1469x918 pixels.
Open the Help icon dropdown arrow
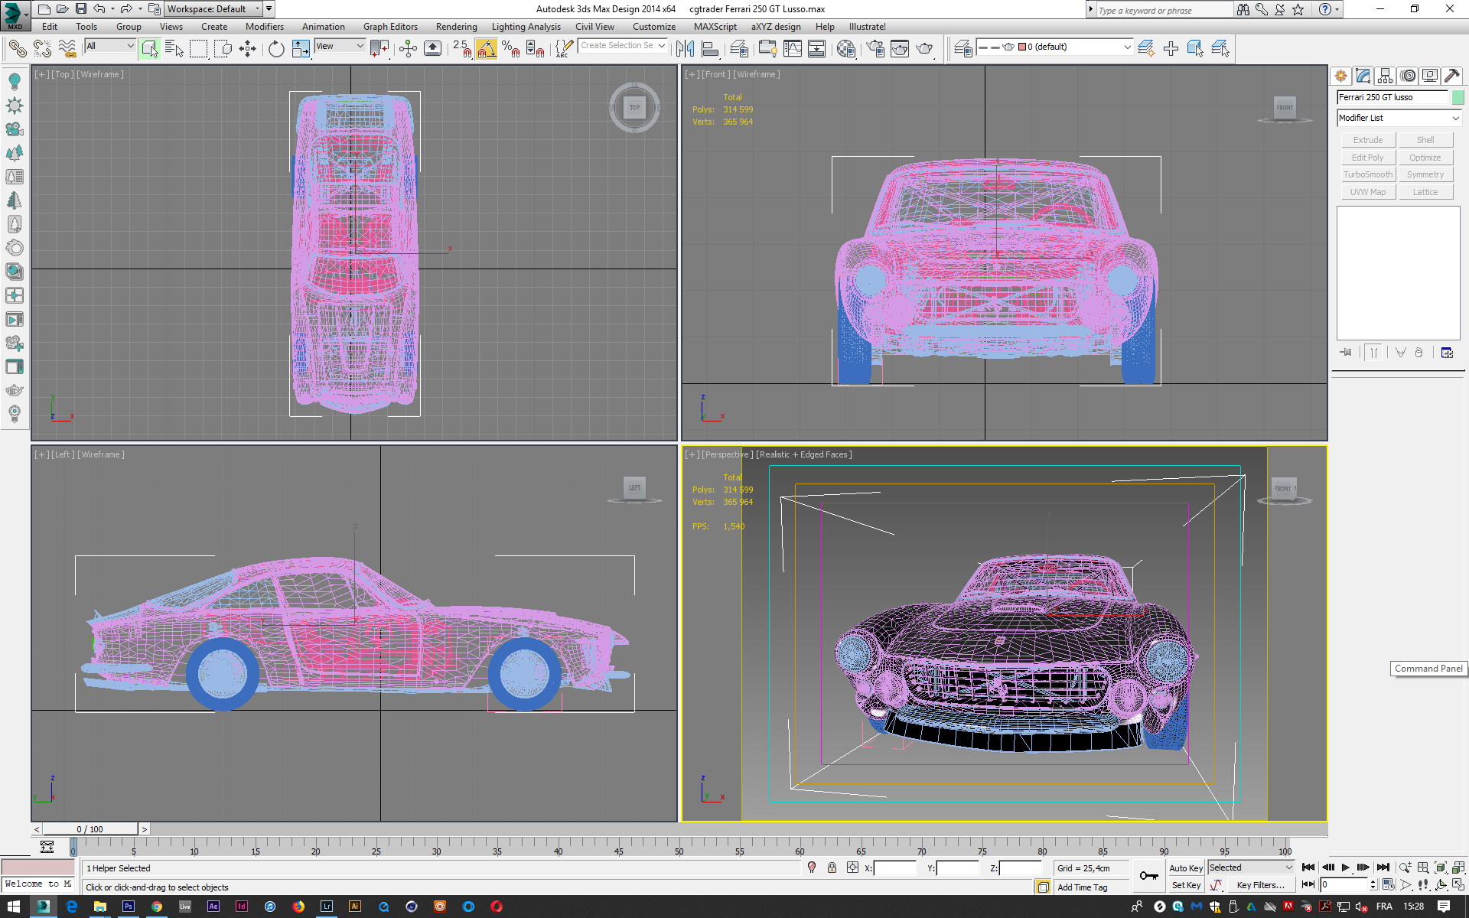pyautogui.click(x=1337, y=9)
